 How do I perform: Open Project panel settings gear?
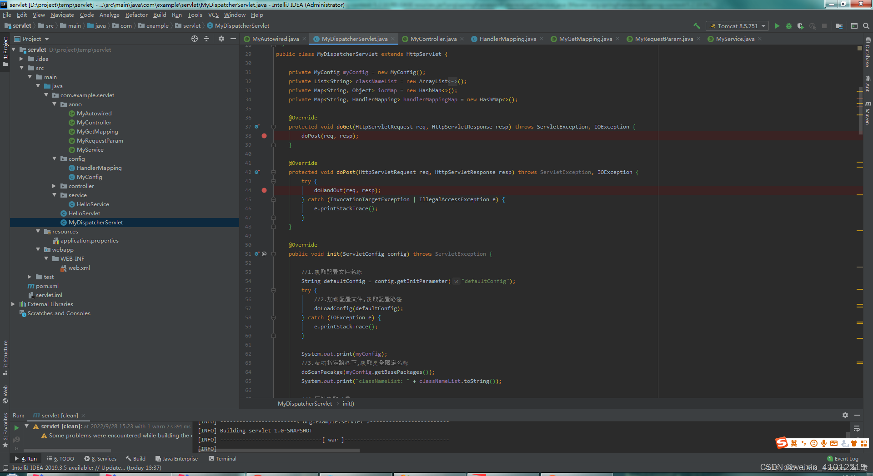pos(221,39)
